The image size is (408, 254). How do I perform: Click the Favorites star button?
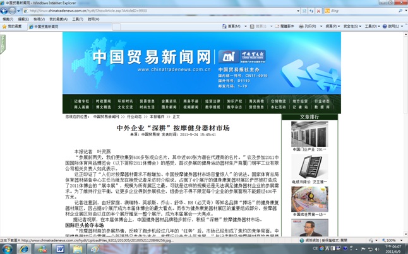pos(12,26)
